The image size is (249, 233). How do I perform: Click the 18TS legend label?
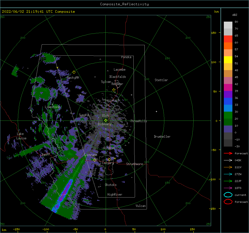(238, 188)
